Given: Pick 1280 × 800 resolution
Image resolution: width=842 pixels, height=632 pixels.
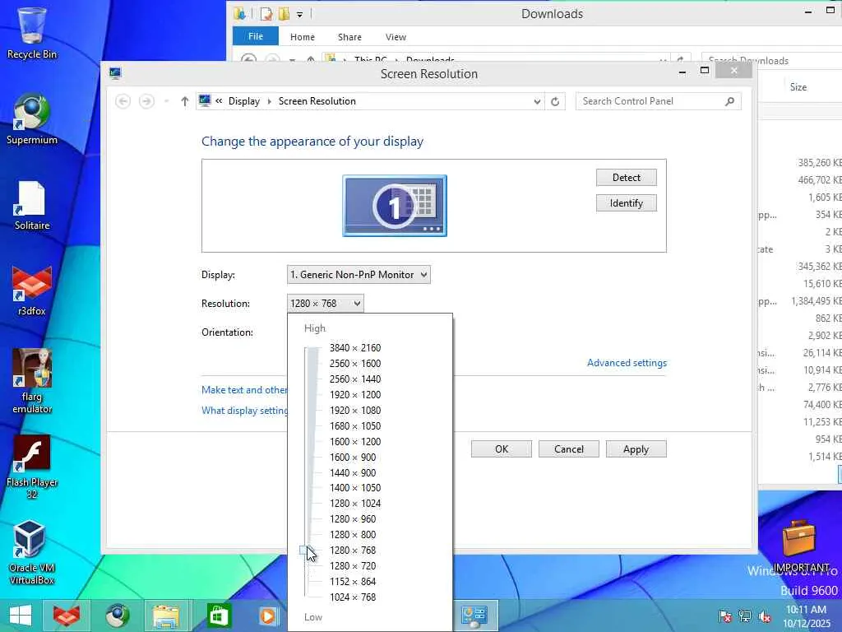Looking at the screenshot, I should [353, 534].
